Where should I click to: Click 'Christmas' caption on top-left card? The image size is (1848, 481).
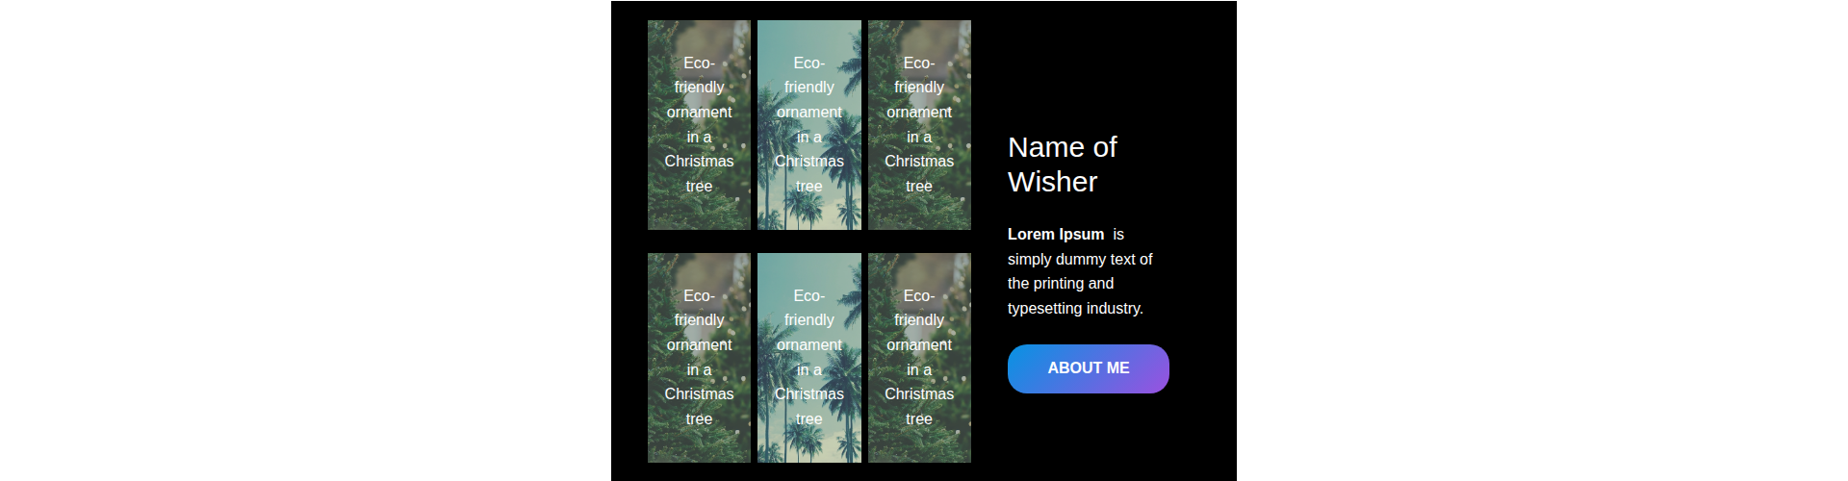click(x=699, y=161)
